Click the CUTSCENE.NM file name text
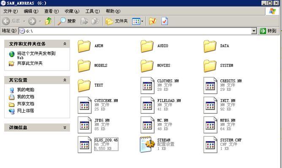The height and width of the screenshot is (168, 282). (x=106, y=101)
